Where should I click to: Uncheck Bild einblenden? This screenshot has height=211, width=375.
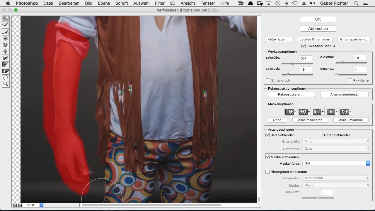(x=267, y=135)
